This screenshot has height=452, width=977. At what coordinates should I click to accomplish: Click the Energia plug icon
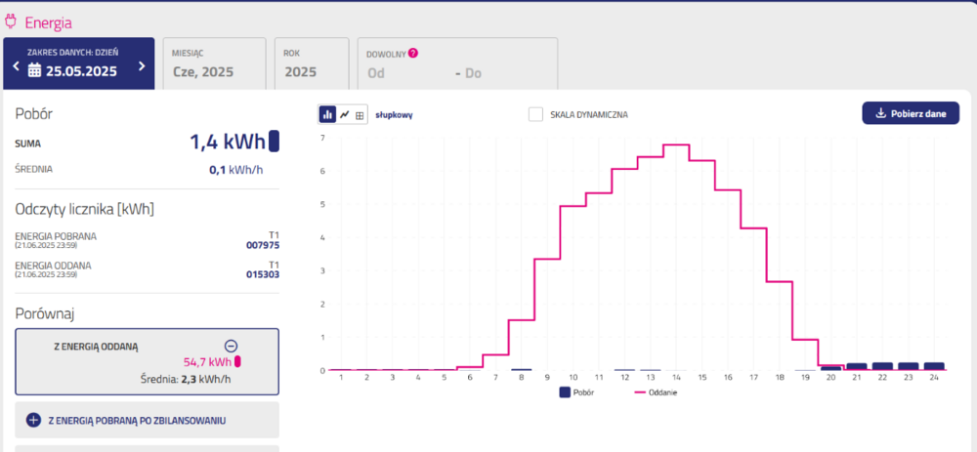11,21
